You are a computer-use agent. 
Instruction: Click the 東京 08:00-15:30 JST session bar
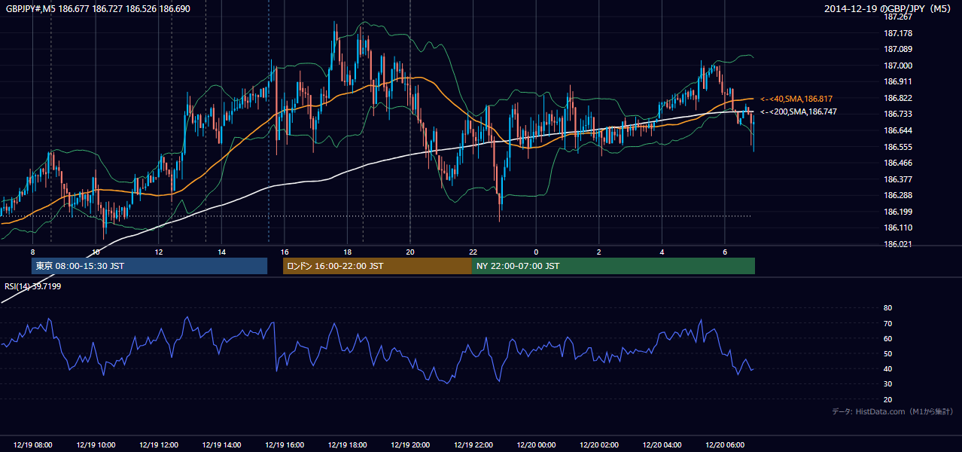(x=149, y=266)
